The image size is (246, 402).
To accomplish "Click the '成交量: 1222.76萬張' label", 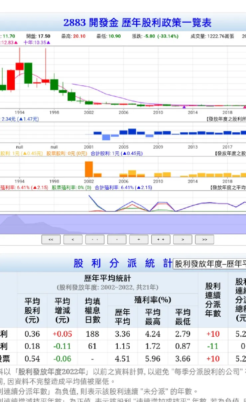I will click(212, 36).
